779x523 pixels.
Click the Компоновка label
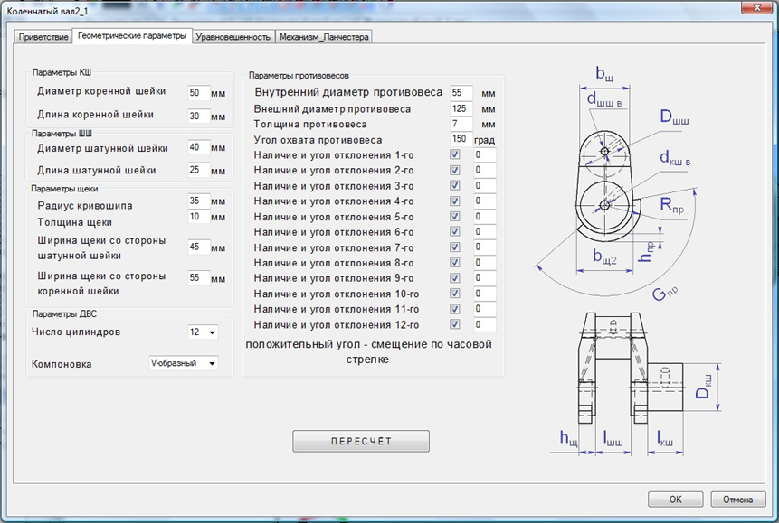[62, 364]
